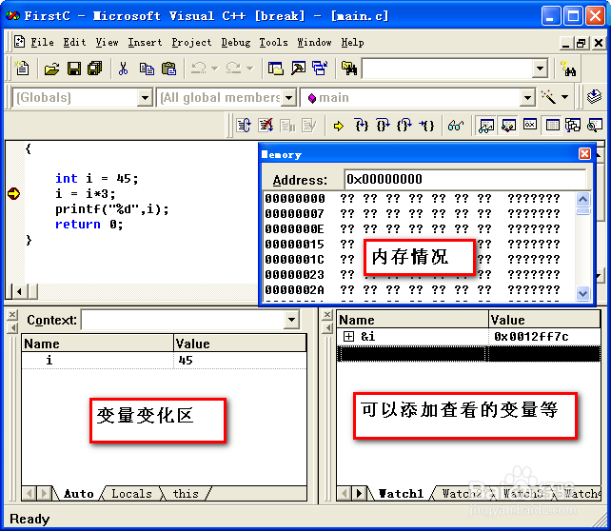Redo the last undone action
Image resolution: width=611 pixels, height=531 pixels.
coord(233,69)
